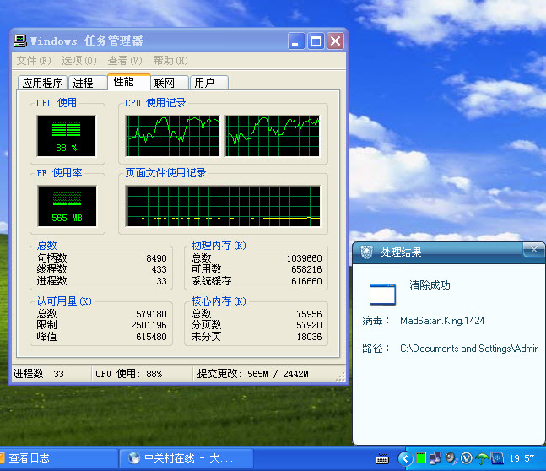The image size is (546, 471).
Task: Click the 未分页 value 18036
Action: (309, 337)
